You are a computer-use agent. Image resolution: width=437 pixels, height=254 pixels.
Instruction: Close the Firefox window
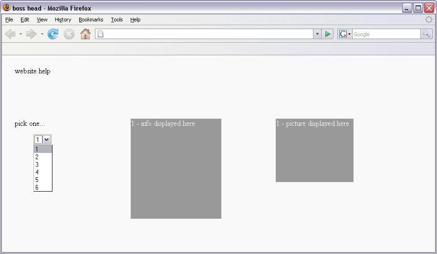429,8
